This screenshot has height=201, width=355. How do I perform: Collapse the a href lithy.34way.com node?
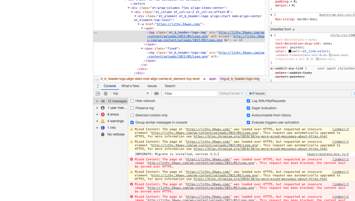(x=139, y=24)
